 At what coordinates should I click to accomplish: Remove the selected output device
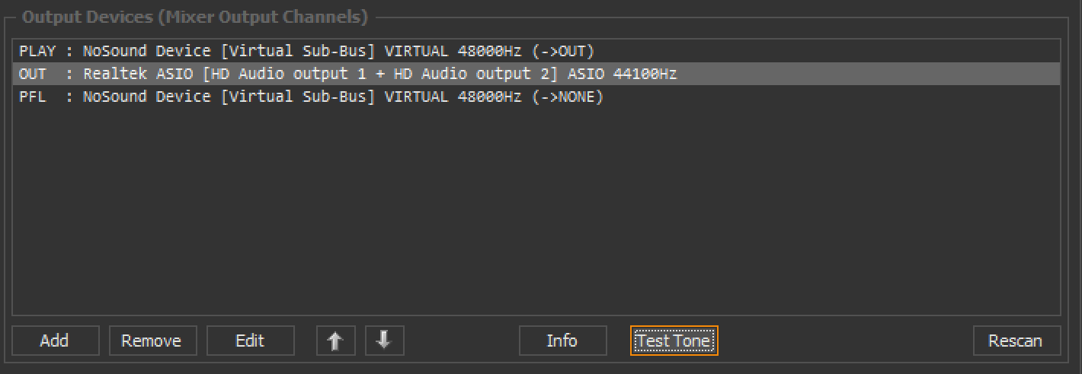click(x=152, y=341)
